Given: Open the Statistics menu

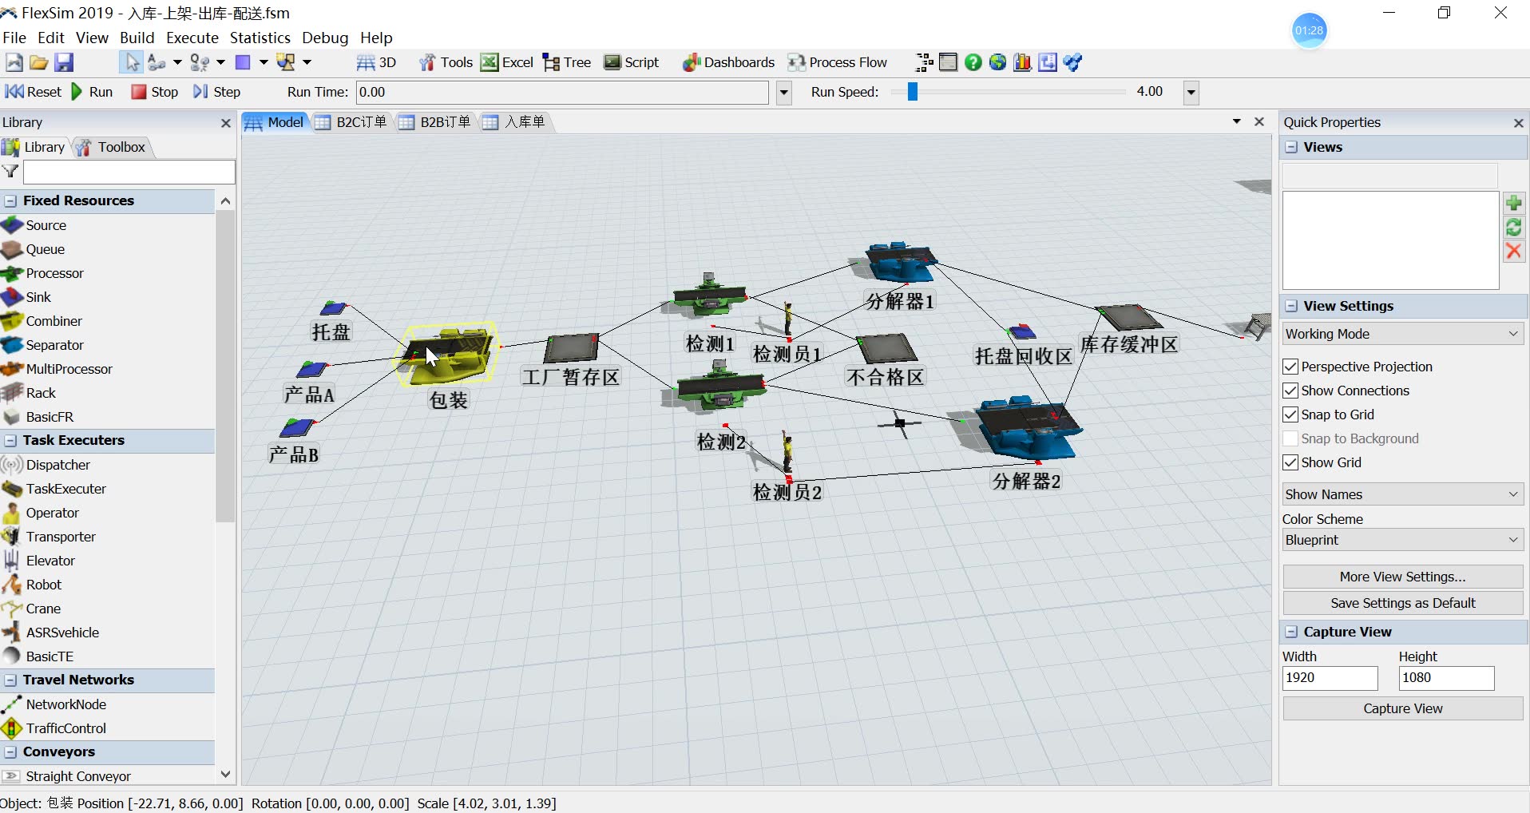Looking at the screenshot, I should [x=260, y=38].
